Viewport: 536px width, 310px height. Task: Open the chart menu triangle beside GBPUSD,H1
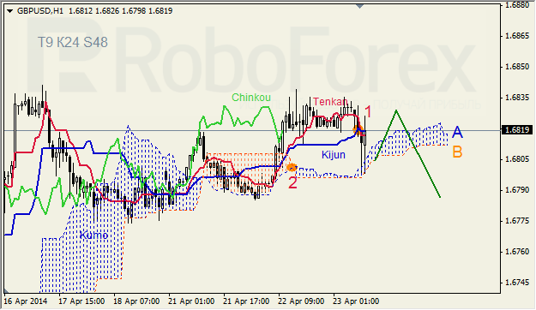pyautogui.click(x=9, y=11)
